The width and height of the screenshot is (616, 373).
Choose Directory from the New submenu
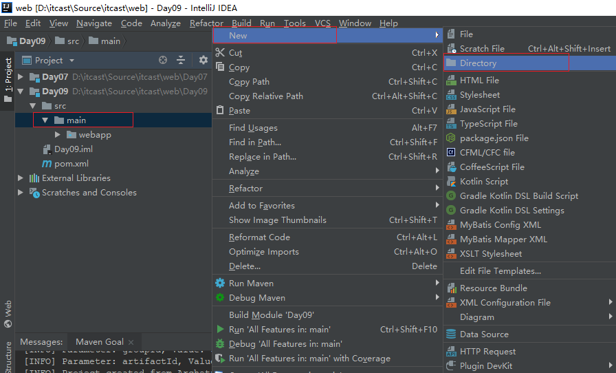pos(478,63)
